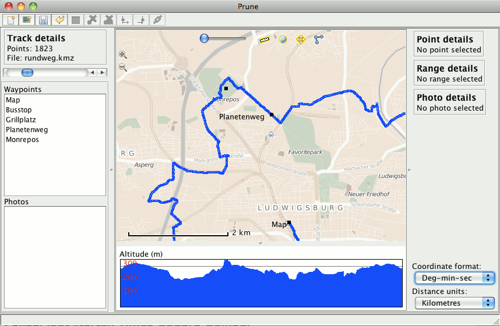
Task: Click the delete point toolbar icon
Action: coord(91,20)
